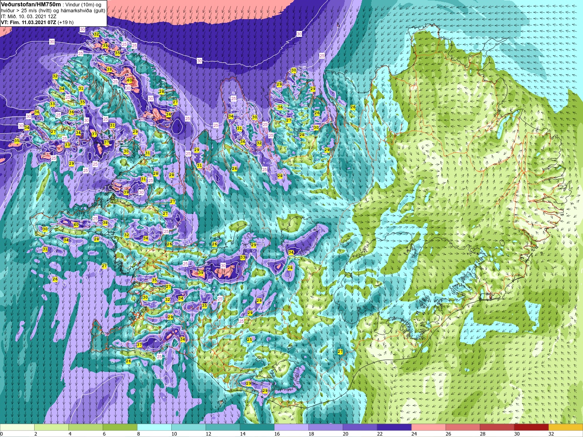Click the title text 'Veðurstofan/HM750m'
The width and height of the screenshot is (583, 437).
click(x=31, y=4)
